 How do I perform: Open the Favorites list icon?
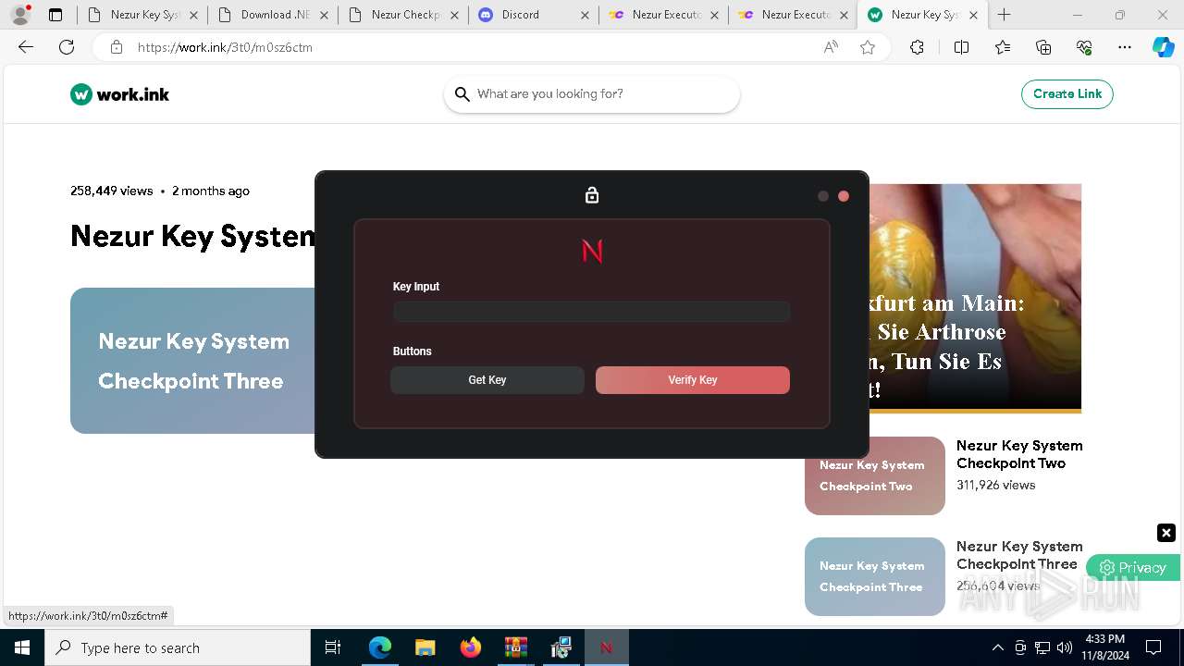tap(1003, 47)
